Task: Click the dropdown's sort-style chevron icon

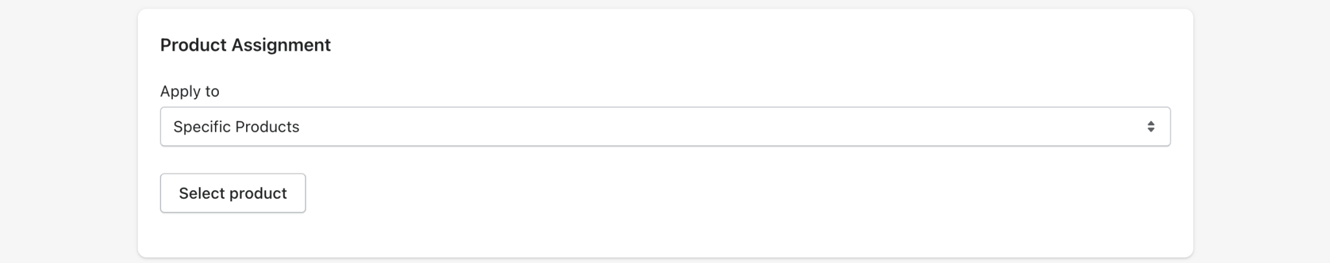Action: 1150,127
